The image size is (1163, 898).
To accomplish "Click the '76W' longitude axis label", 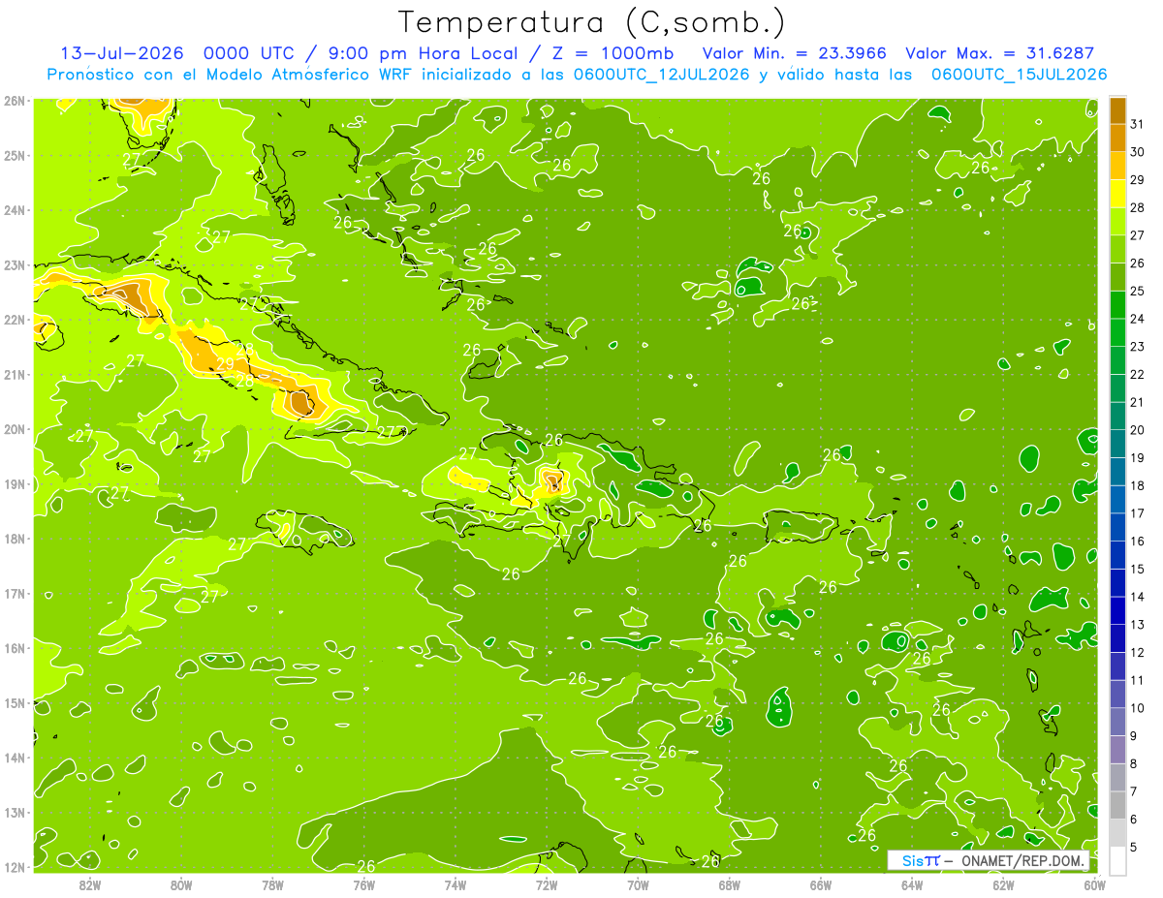I will pyautogui.click(x=363, y=884).
